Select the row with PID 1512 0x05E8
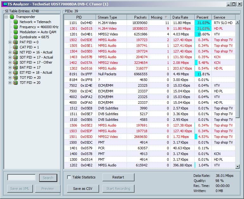 pyautogui.click(x=150, y=108)
